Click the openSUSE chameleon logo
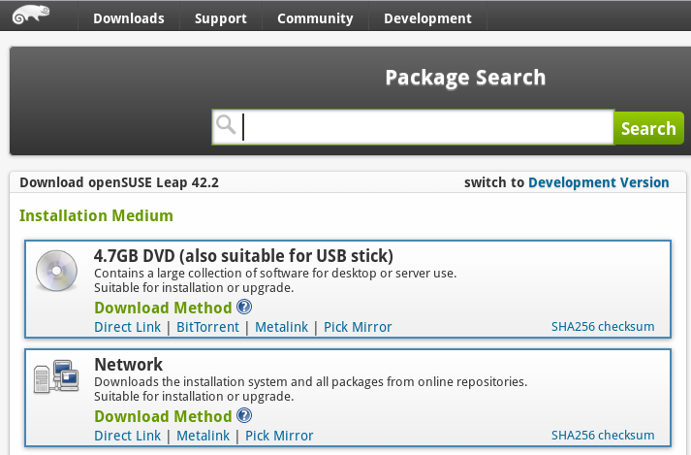This screenshot has width=691, height=455. click(33, 15)
